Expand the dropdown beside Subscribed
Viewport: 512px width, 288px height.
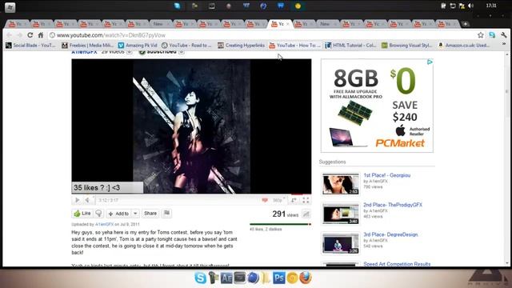(x=182, y=52)
